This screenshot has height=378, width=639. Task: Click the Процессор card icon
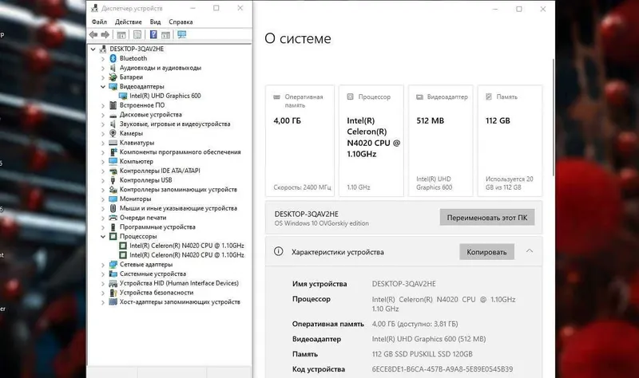coord(350,96)
